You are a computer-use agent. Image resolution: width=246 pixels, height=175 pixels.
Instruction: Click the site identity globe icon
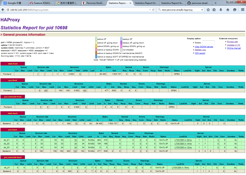[8, 10]
